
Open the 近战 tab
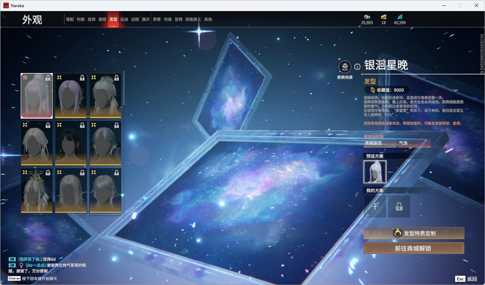click(124, 19)
